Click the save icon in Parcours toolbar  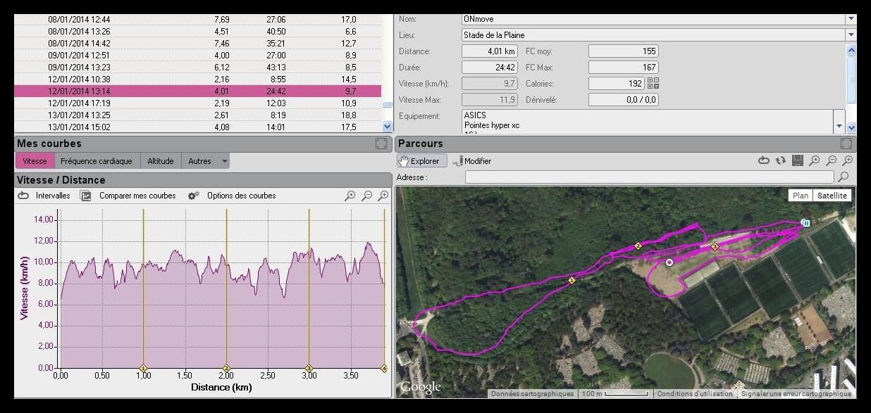(x=798, y=161)
